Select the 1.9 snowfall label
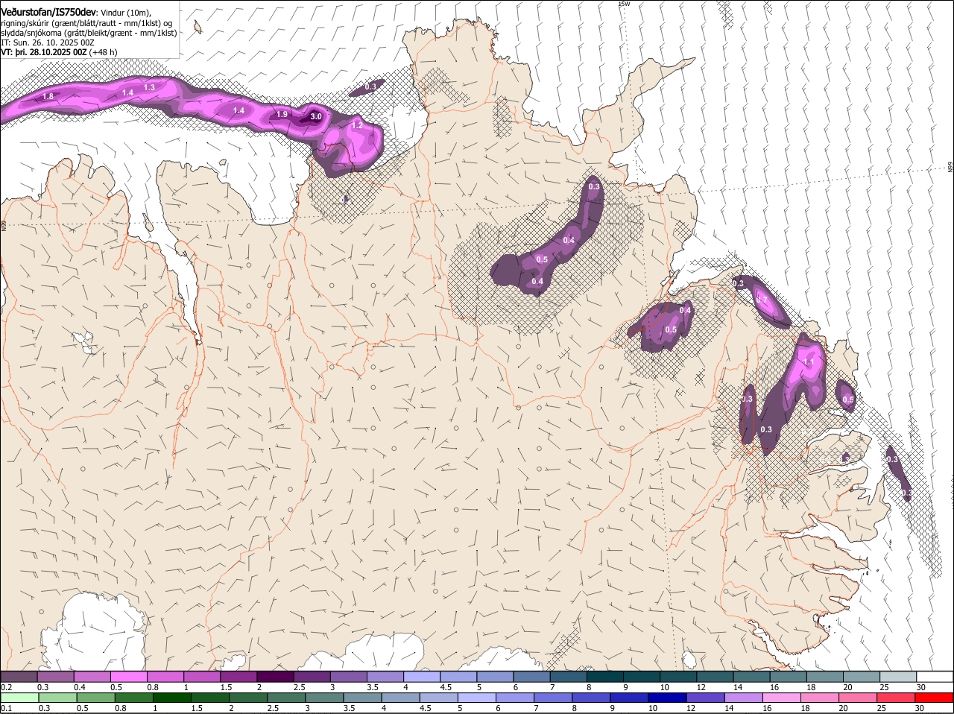 click(282, 115)
